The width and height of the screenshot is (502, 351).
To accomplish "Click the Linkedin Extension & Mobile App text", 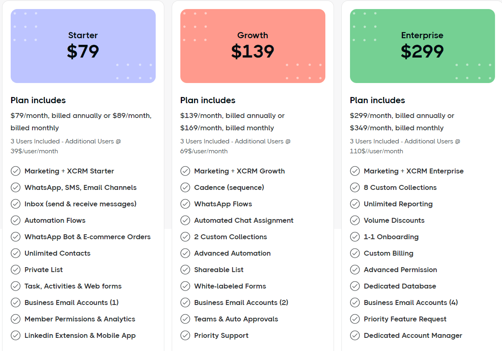I will 80,335.
